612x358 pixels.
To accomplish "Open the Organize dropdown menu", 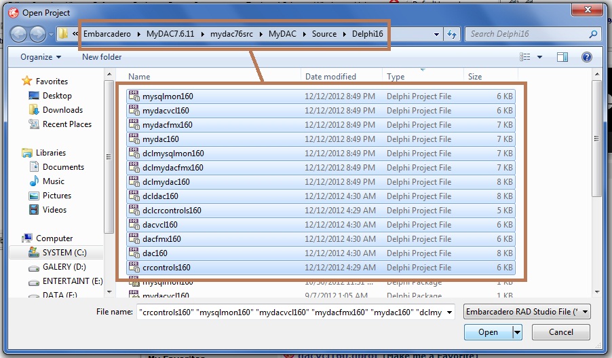I will pos(41,57).
